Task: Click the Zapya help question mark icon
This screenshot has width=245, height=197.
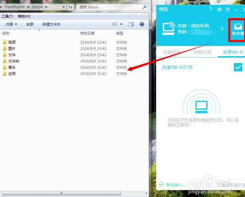Action: point(211,9)
